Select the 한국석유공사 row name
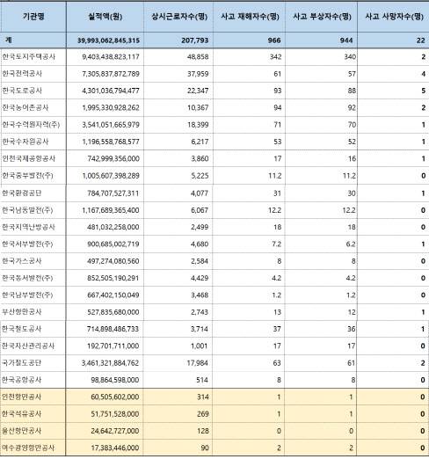429x459 pixels. click(22, 414)
